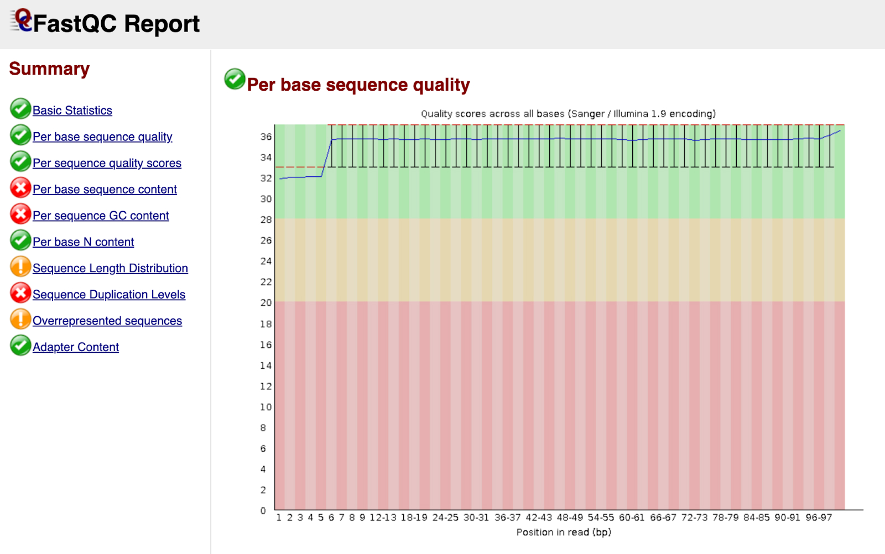Open the Per base sequence quality link

102,137
